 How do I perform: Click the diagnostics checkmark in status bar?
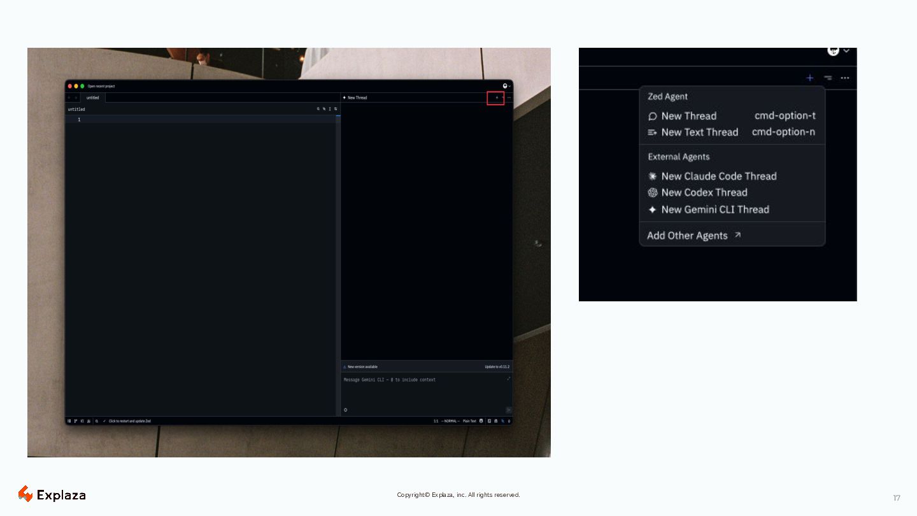click(104, 421)
